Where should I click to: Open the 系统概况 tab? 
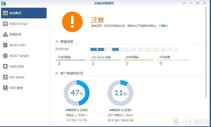click(x=24, y=13)
